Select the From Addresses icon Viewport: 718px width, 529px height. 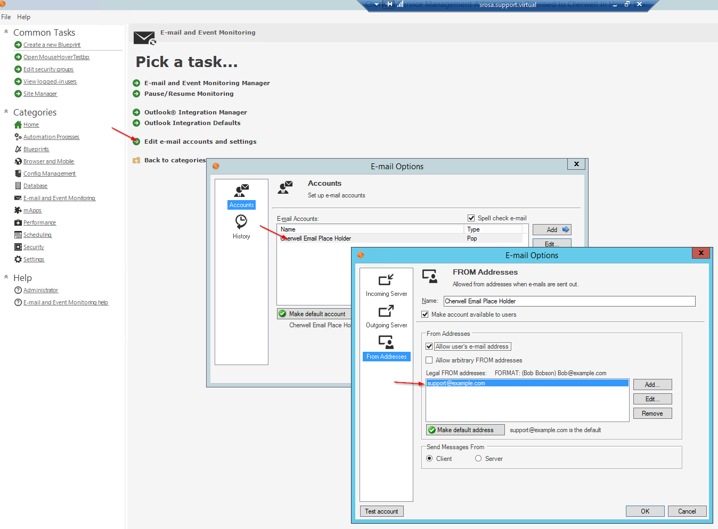(386, 342)
